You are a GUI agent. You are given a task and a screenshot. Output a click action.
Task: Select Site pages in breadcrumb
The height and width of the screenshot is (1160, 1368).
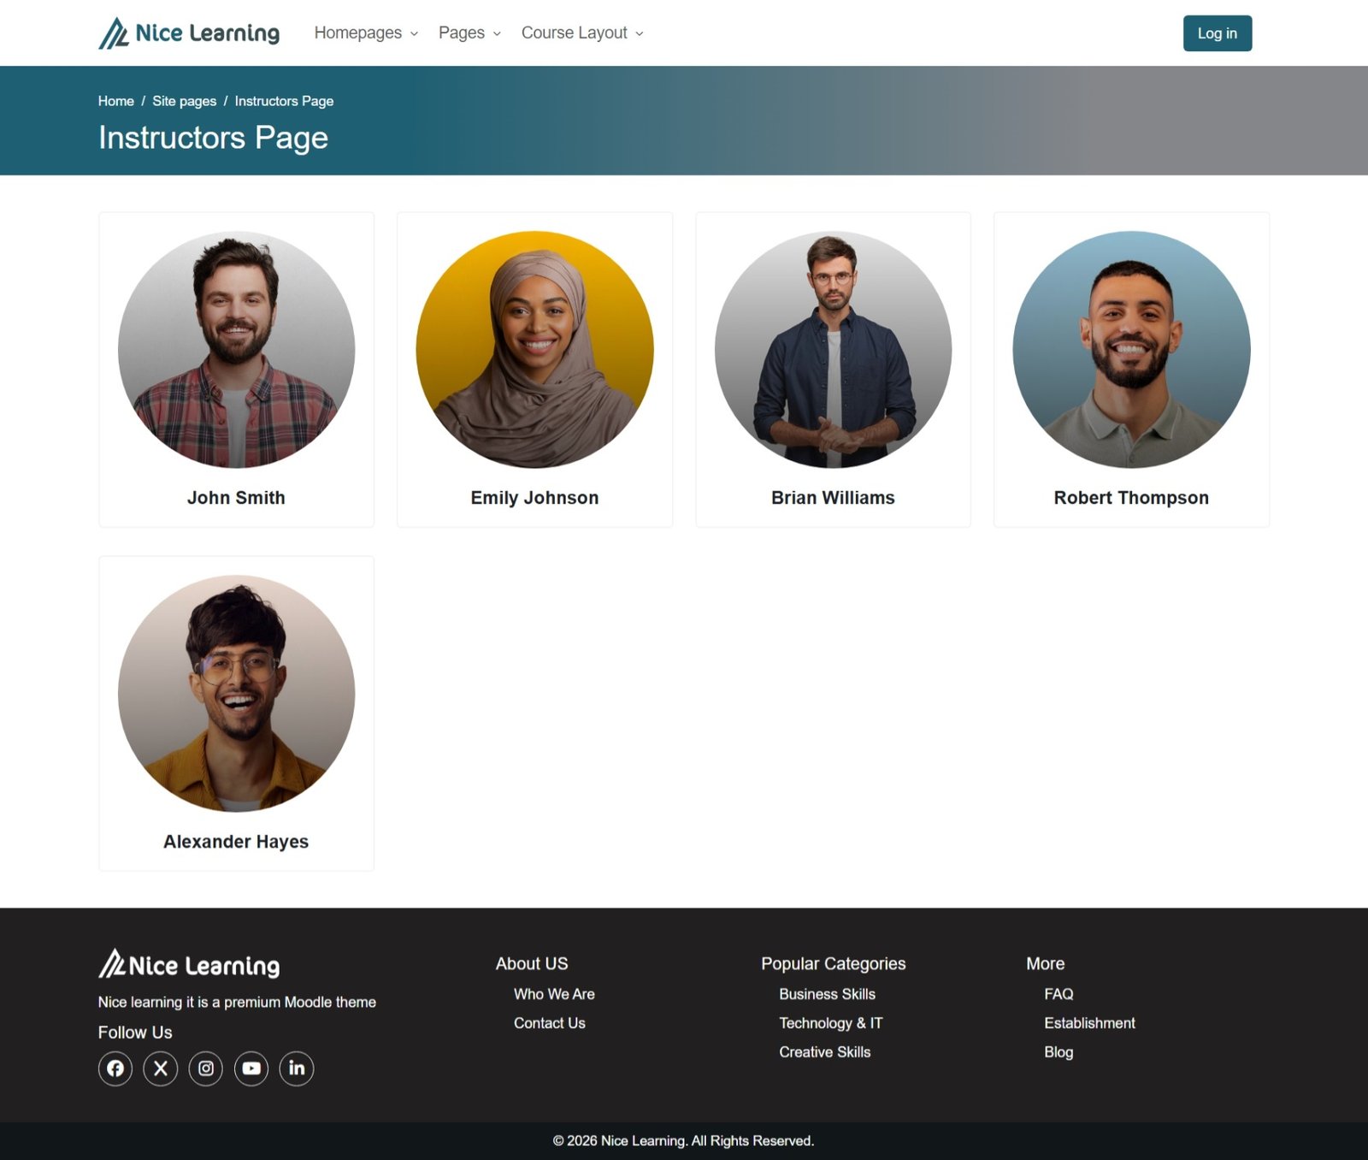tap(185, 101)
